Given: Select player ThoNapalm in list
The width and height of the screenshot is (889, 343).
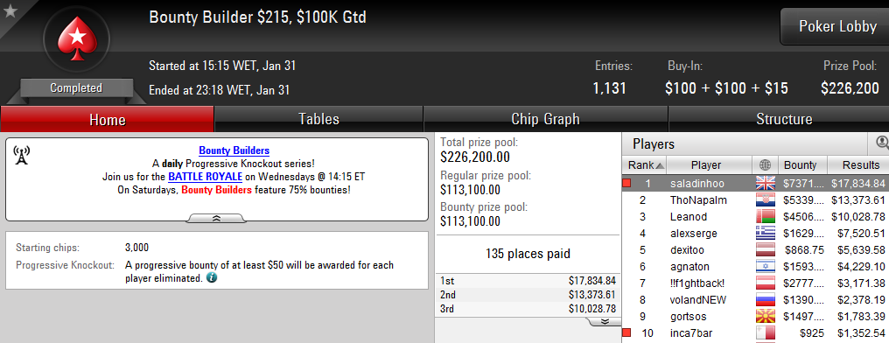Looking at the screenshot, I should tap(755, 200).
